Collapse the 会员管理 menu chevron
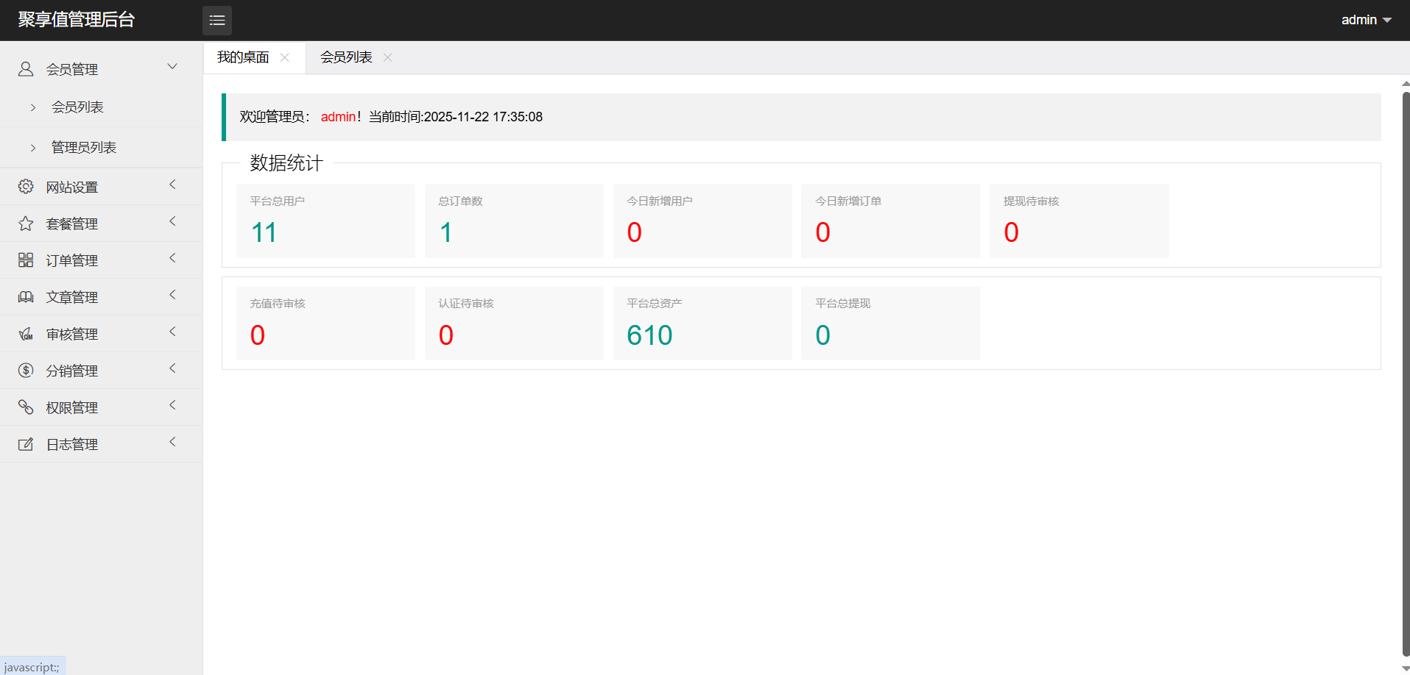The image size is (1410, 675). [172, 67]
